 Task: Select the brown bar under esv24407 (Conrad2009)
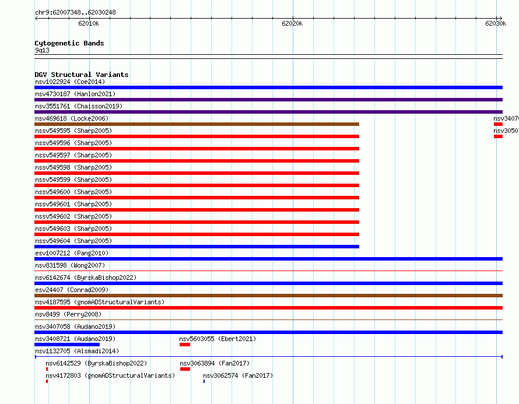pos(268,296)
